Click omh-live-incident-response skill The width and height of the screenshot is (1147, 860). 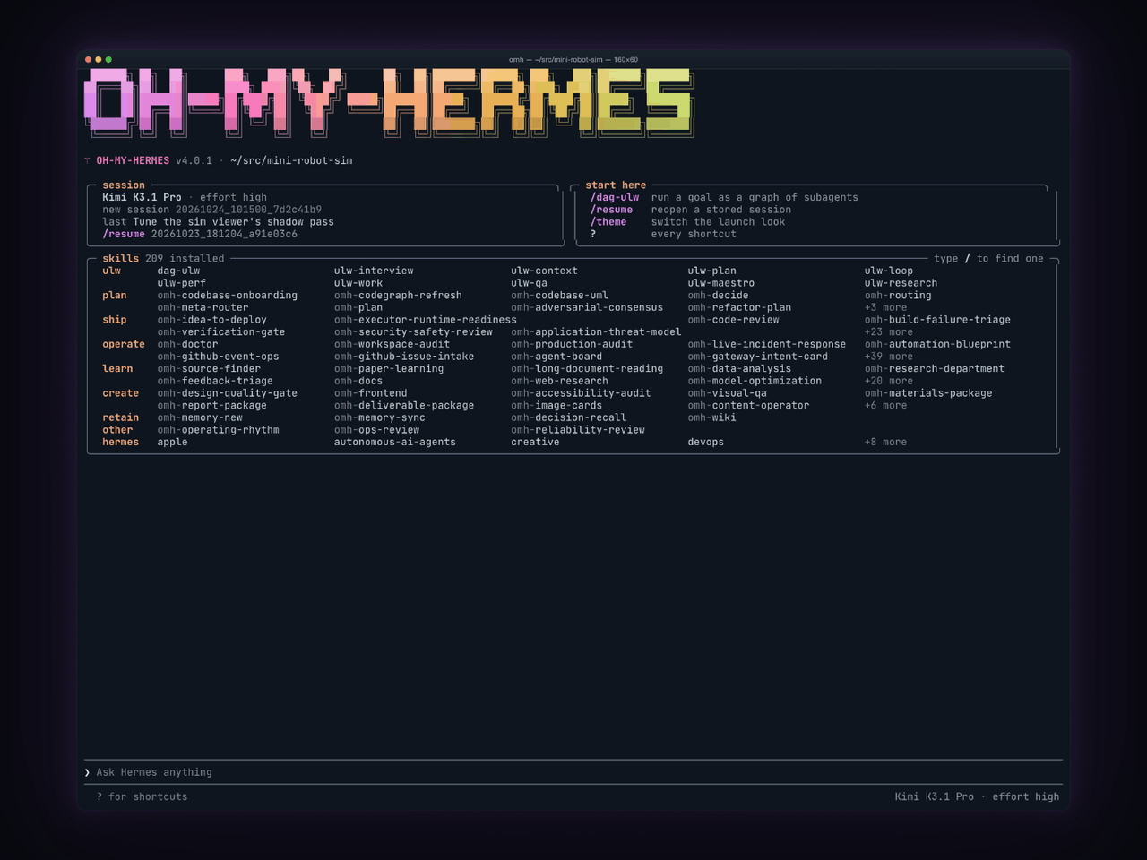pyautogui.click(x=766, y=344)
